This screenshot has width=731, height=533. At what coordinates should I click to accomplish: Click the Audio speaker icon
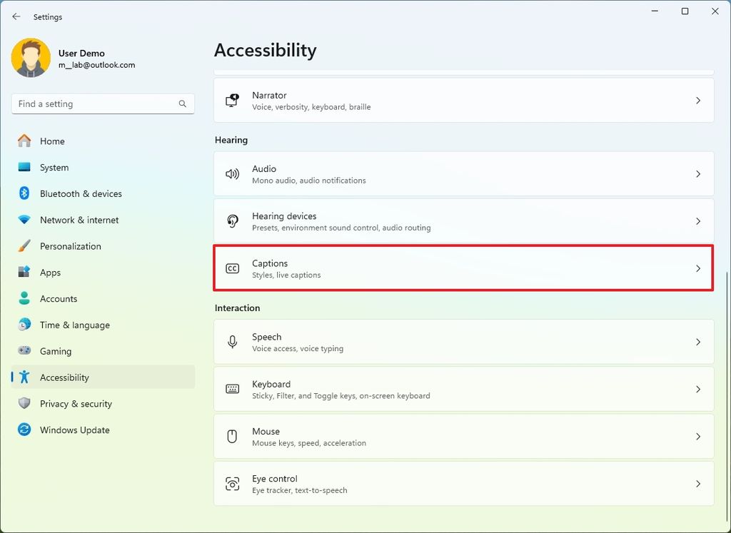pos(232,173)
